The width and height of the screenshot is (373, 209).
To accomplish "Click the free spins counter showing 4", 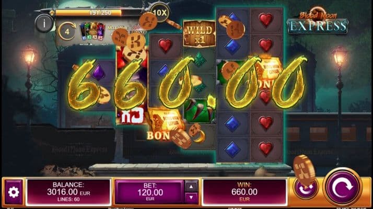I will pos(67,31).
